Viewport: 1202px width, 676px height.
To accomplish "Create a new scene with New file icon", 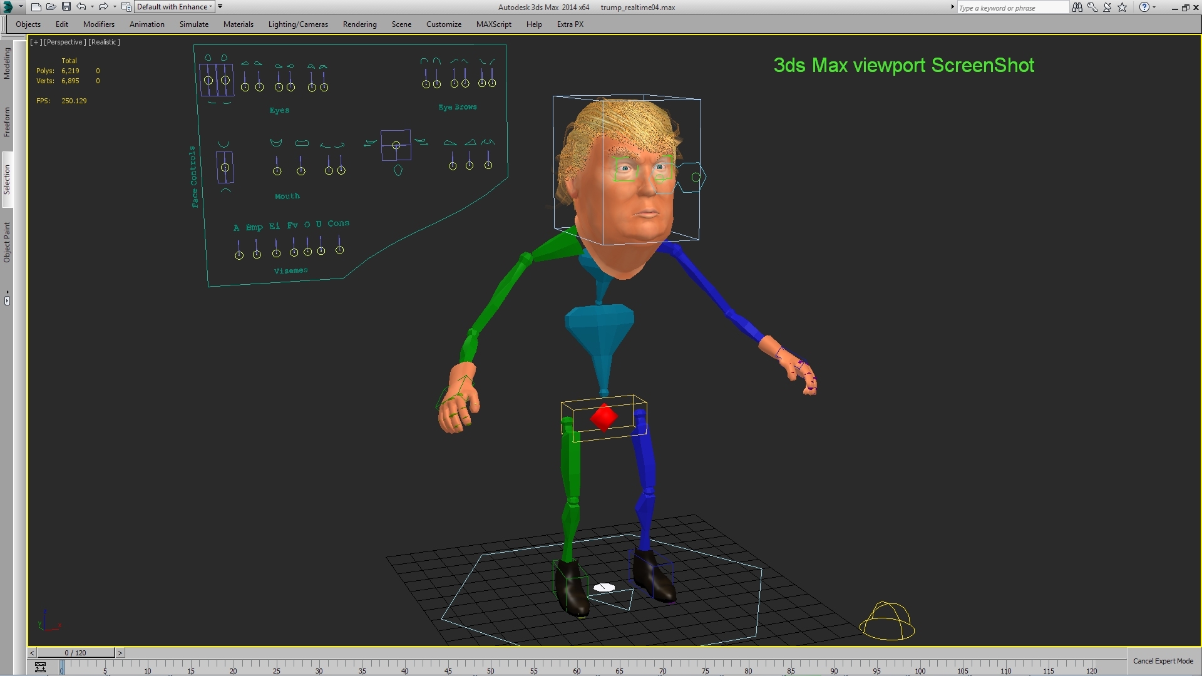I will click(36, 7).
